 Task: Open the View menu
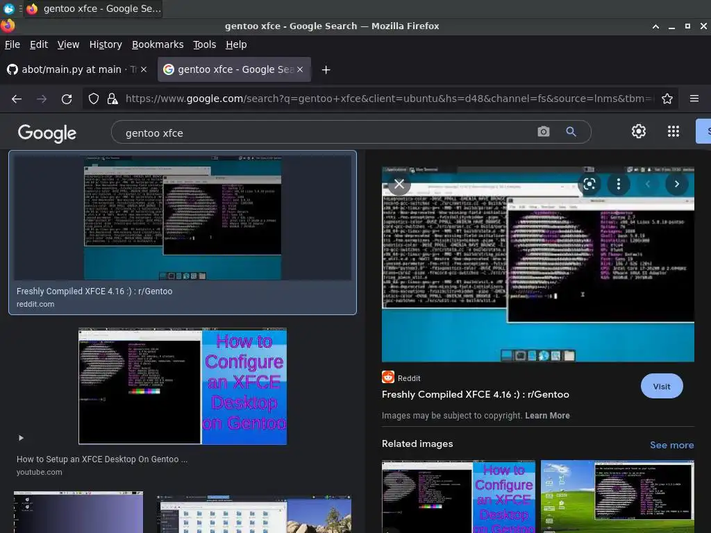point(68,44)
